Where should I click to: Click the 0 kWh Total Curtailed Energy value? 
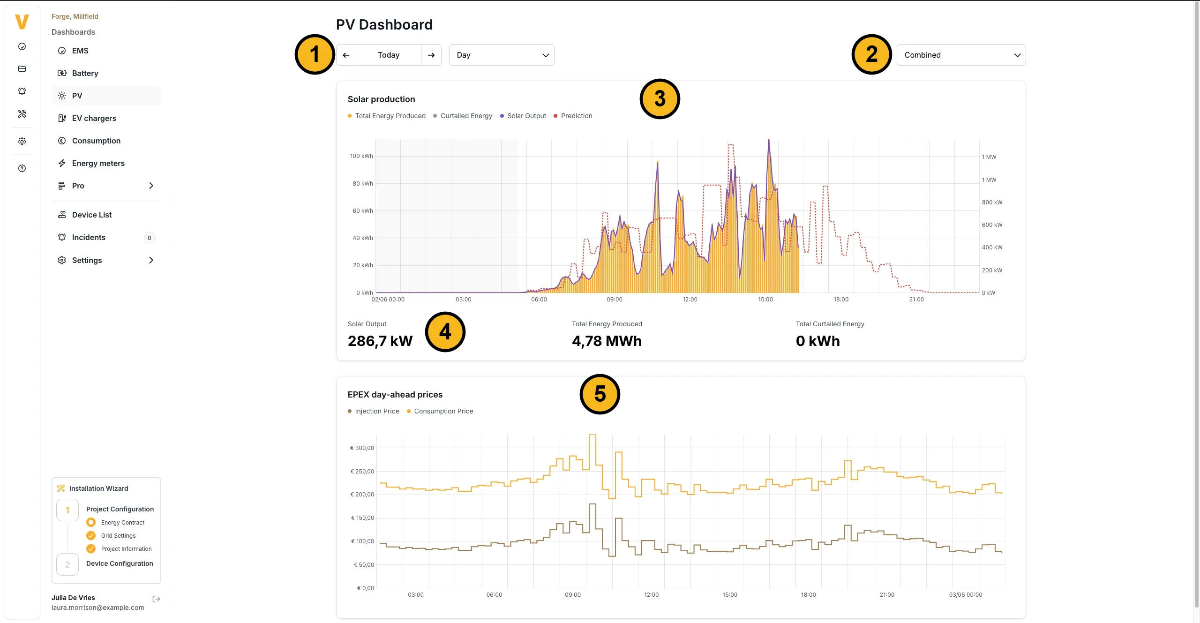[x=818, y=341]
